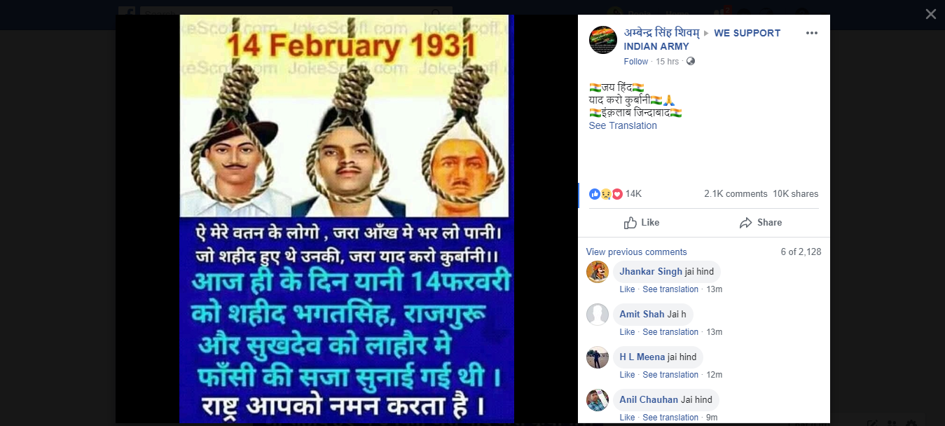Expand View previous comments
Image resolution: width=945 pixels, height=426 pixels.
pos(636,252)
